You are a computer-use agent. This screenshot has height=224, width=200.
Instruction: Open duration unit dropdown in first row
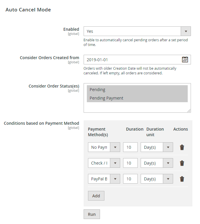157,147
